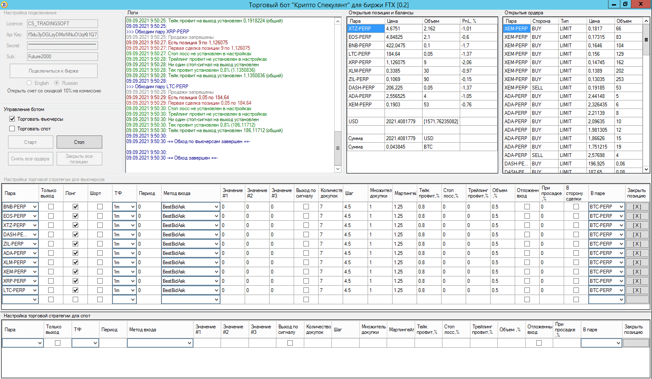Toggle Лонг checkbox for LTC-PERP row
Viewport: 652px width, 379px height.
click(x=75, y=290)
